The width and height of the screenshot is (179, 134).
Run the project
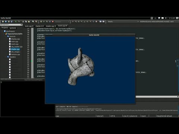coord(44,22)
